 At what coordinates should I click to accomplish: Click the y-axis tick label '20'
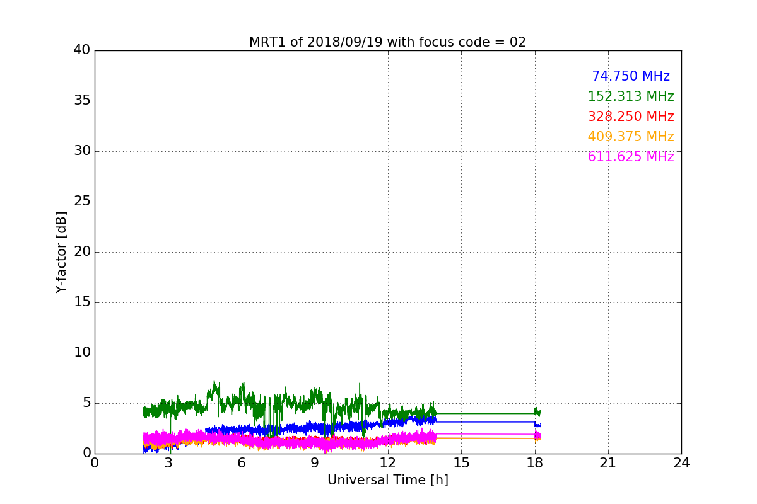(82, 252)
